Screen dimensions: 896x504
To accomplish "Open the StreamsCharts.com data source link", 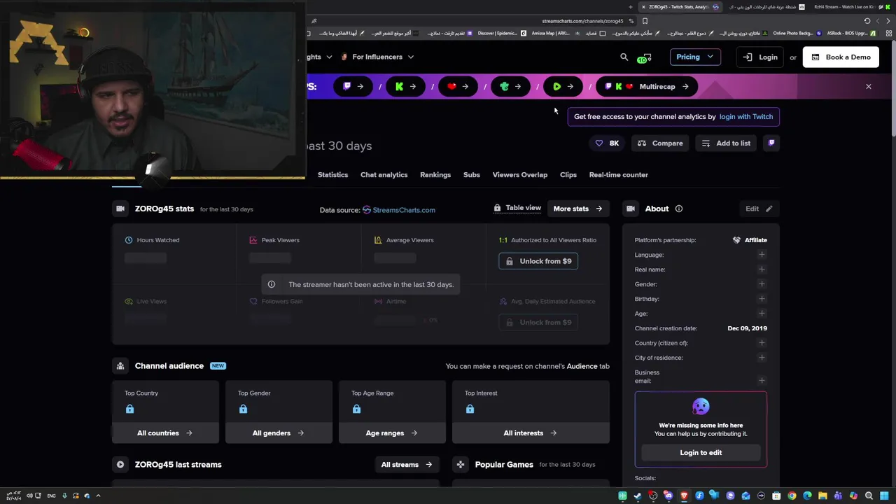I will tap(404, 210).
